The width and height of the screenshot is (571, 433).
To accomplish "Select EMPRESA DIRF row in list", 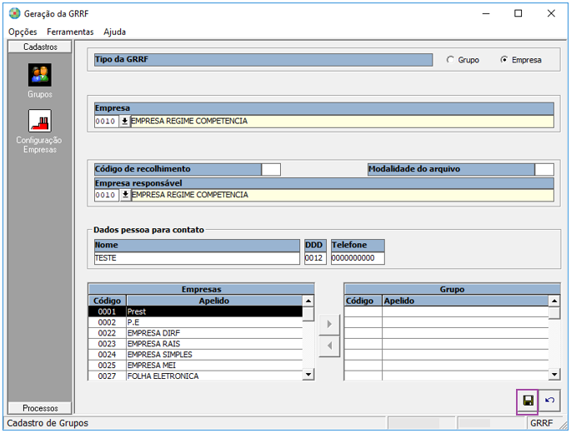I will coord(200,333).
